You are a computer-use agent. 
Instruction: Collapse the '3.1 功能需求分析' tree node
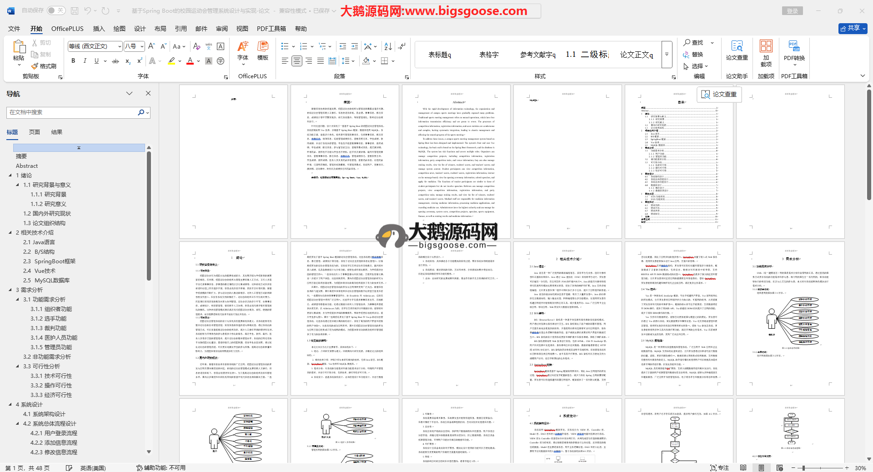18,299
